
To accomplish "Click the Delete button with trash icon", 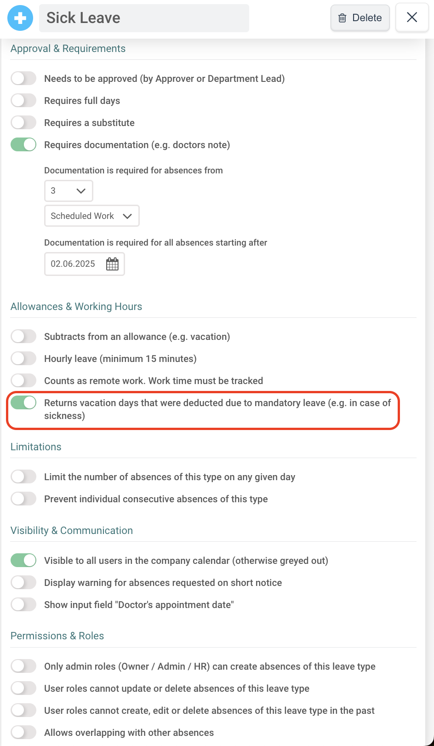I will (360, 18).
